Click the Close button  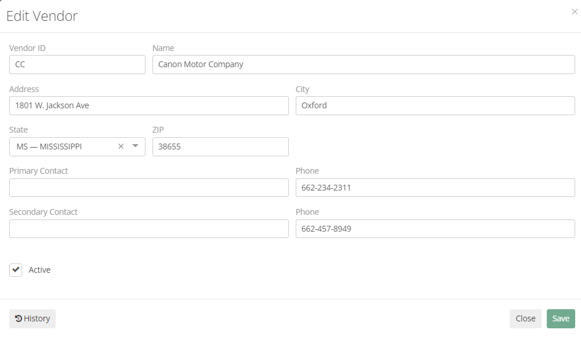525,318
